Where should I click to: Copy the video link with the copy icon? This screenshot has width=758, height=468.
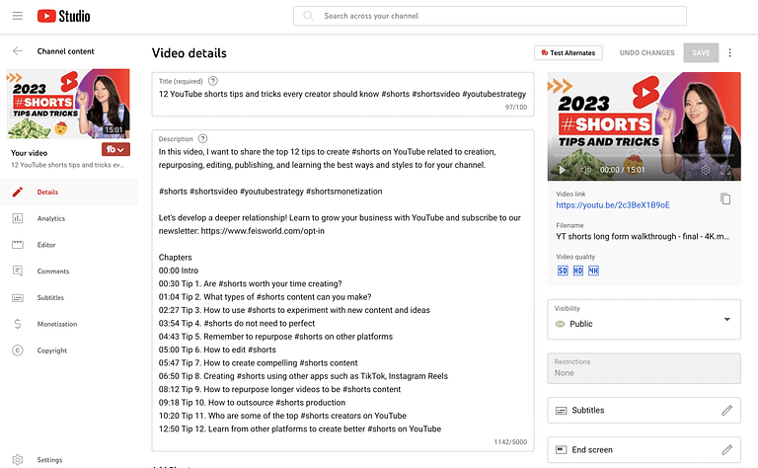click(x=725, y=198)
